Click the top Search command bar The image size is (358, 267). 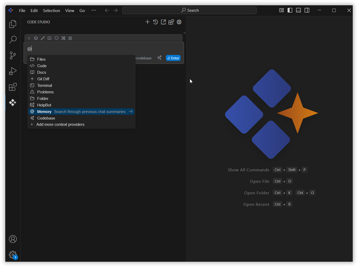tap(190, 11)
